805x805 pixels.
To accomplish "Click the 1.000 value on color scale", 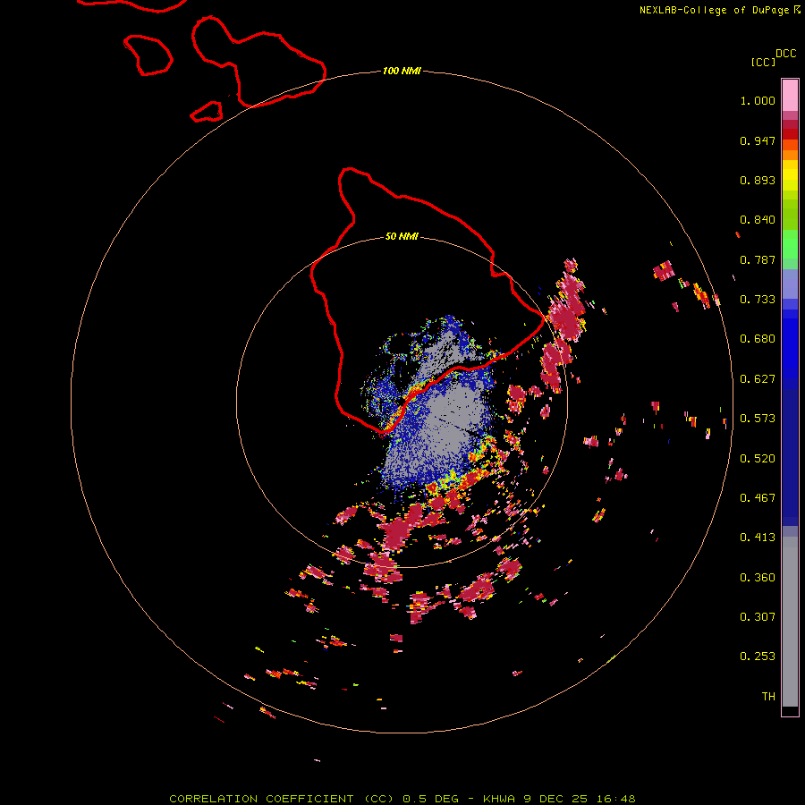I will (x=758, y=100).
